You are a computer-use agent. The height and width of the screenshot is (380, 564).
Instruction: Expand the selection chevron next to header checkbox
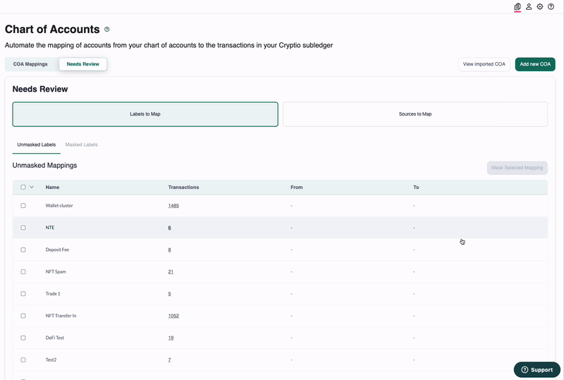coord(32,187)
